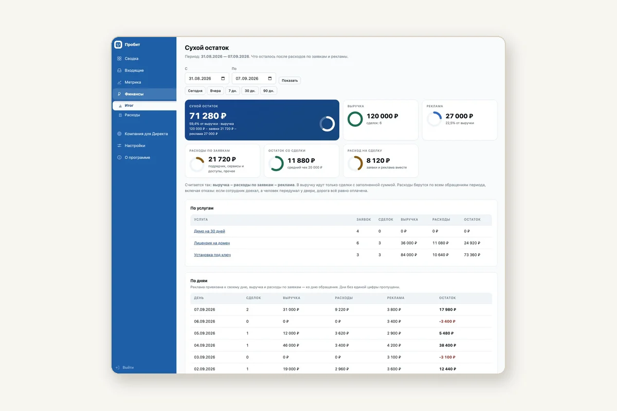Select the Сегодня period preset
The width and height of the screenshot is (617, 411).
[195, 90]
